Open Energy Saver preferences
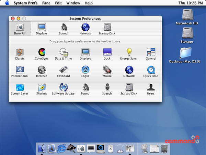 coord(129,54)
